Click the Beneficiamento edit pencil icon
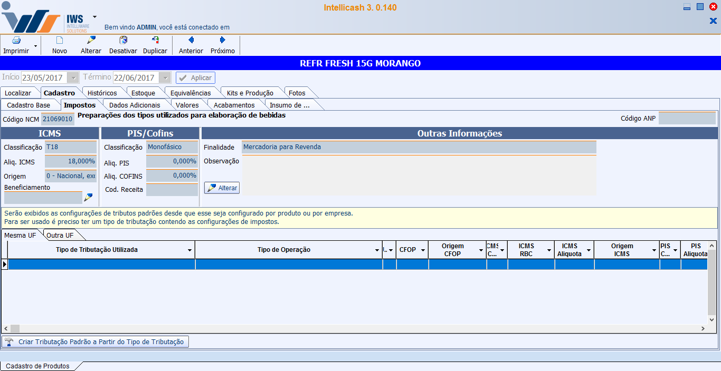This screenshot has width=721, height=371. (x=88, y=198)
